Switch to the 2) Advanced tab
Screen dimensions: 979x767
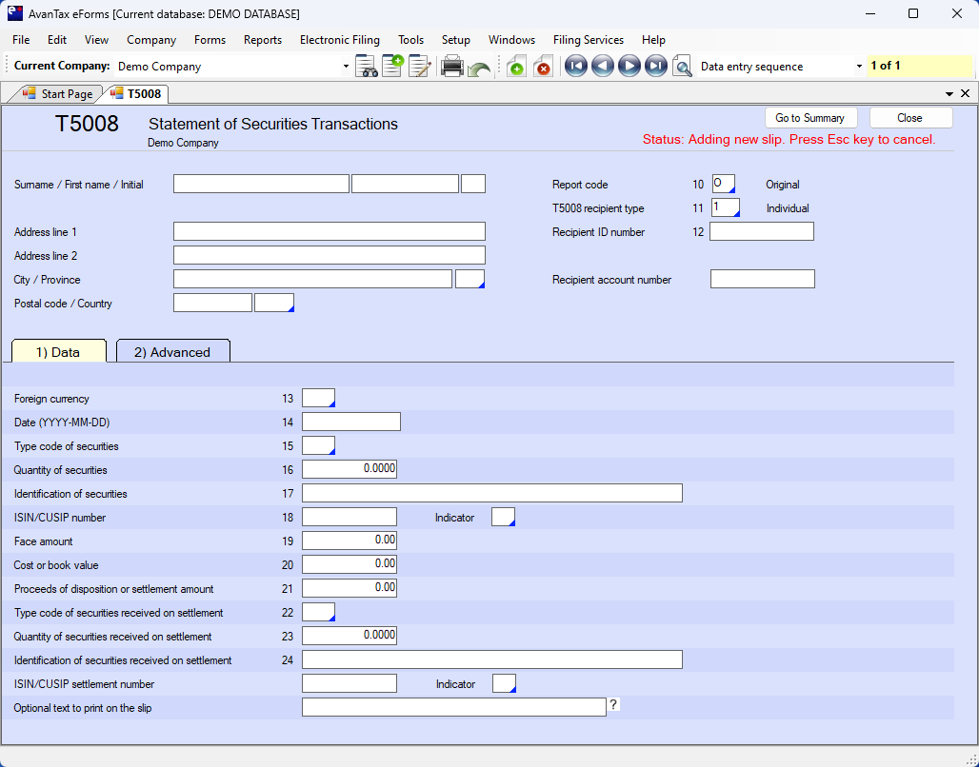click(172, 352)
